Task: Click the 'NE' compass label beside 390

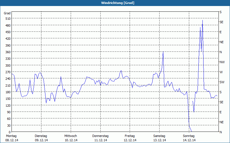Action: pos(222,42)
